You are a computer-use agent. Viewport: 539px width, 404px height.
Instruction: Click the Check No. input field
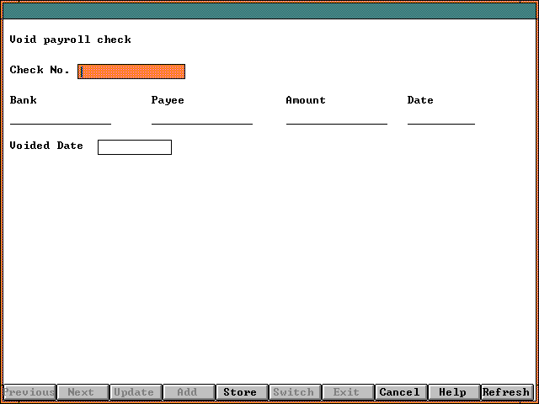(x=131, y=72)
